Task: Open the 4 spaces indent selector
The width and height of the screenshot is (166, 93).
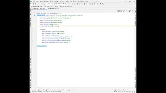Action: (x=128, y=92)
